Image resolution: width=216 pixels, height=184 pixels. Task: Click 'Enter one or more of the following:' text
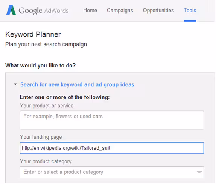click(65, 97)
